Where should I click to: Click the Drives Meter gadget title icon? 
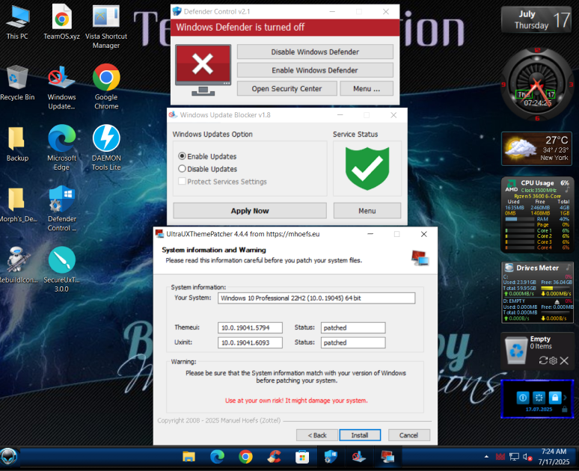click(x=509, y=268)
